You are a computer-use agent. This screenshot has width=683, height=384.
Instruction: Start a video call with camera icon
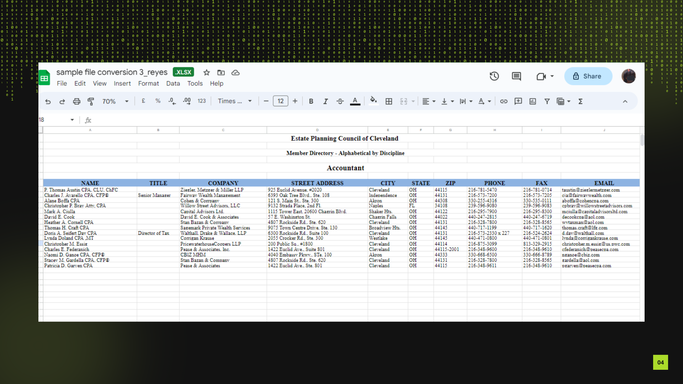click(x=541, y=76)
